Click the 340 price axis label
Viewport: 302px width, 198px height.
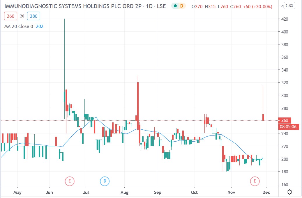[285, 70]
